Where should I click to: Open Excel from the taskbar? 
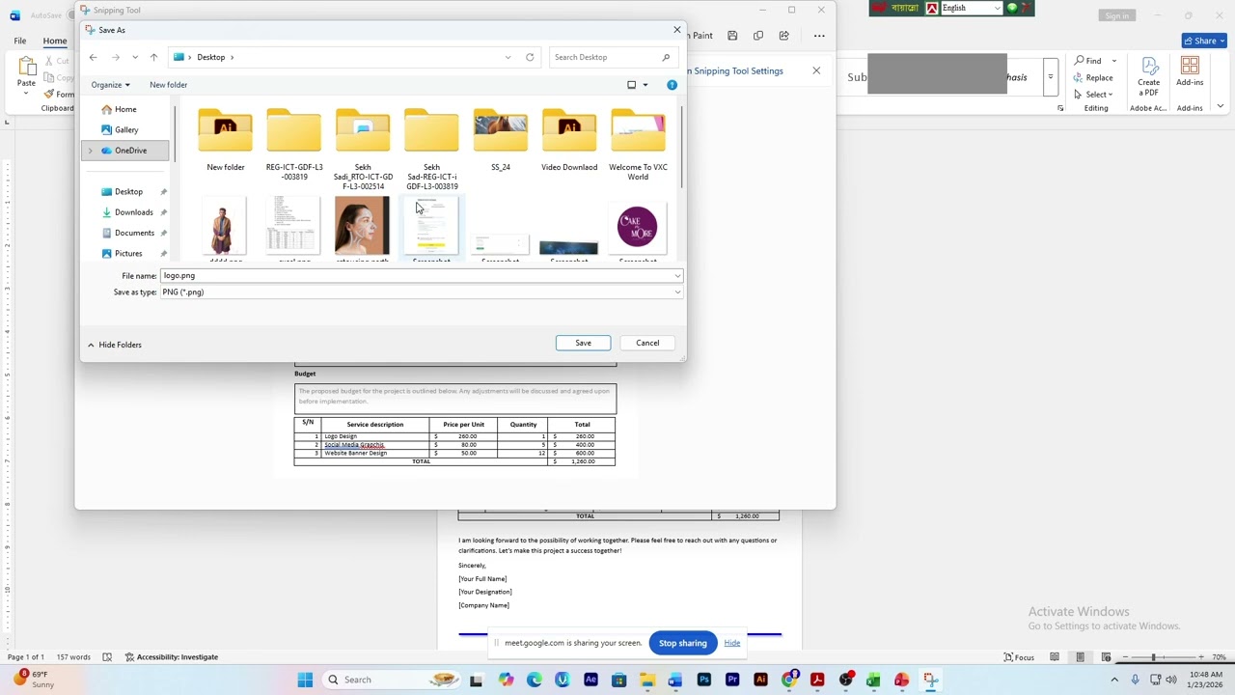tap(873, 680)
